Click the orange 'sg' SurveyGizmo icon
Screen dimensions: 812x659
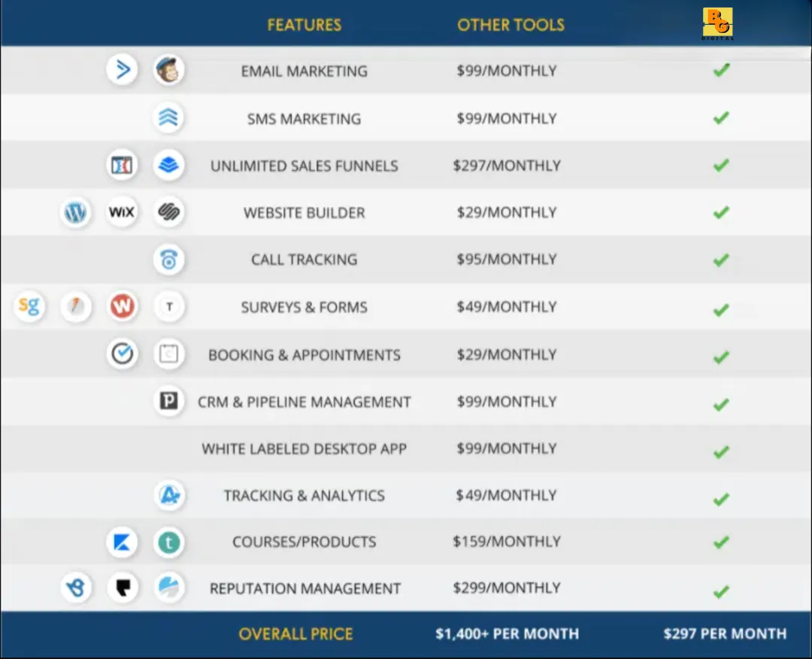[29, 306]
